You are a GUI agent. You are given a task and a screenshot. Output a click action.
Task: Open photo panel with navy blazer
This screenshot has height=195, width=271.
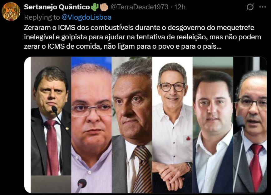(213, 125)
